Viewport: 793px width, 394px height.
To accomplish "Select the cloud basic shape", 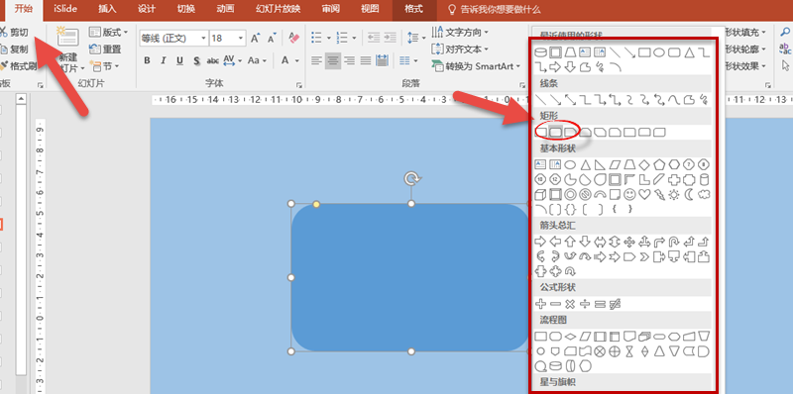I will pos(704,194).
